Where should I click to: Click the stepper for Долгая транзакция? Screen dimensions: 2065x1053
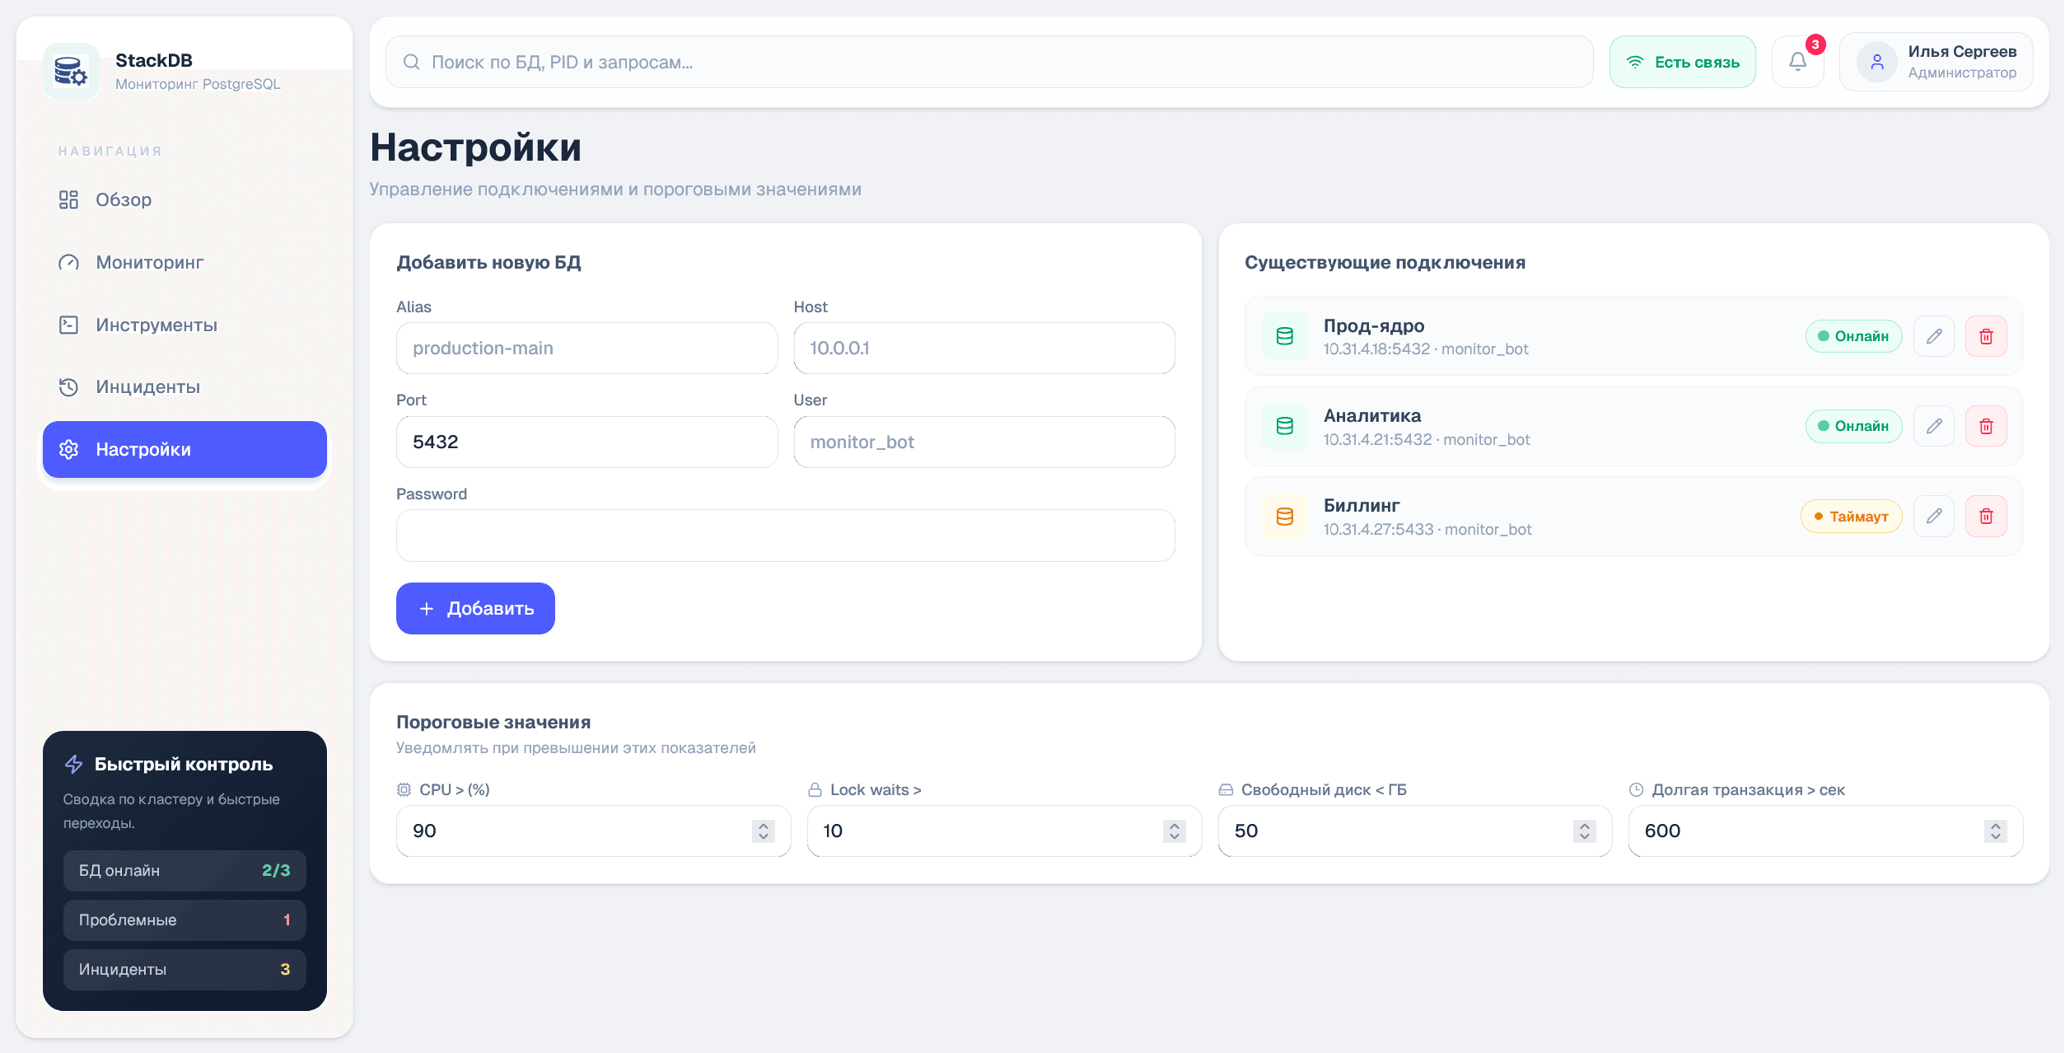coord(1994,831)
